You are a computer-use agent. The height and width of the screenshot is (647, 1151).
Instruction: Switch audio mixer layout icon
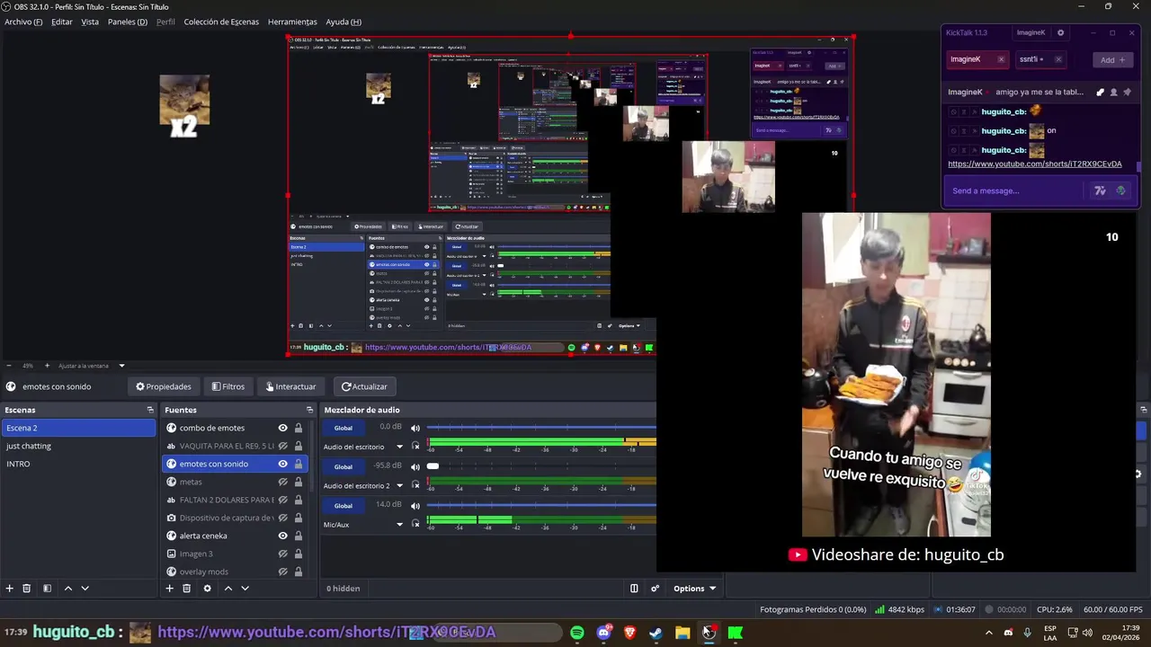click(634, 589)
